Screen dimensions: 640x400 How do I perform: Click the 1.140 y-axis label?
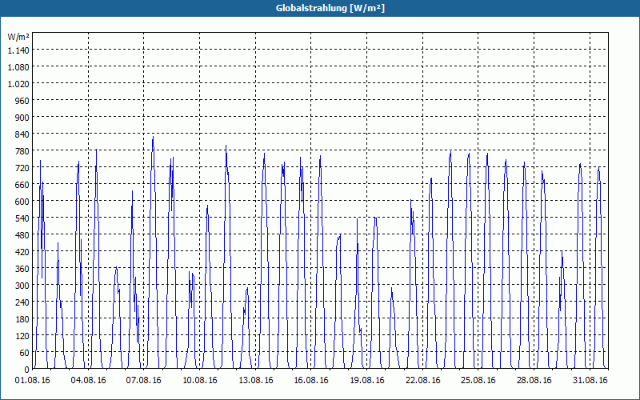(x=18, y=50)
